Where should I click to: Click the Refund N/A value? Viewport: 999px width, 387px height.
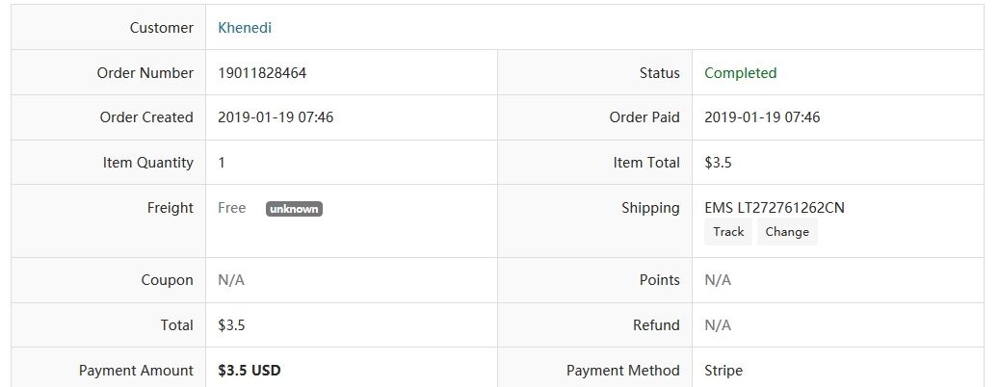tap(718, 326)
